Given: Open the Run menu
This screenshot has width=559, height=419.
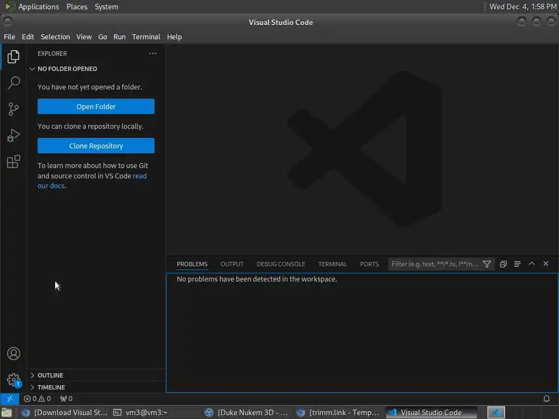Looking at the screenshot, I should coord(120,37).
